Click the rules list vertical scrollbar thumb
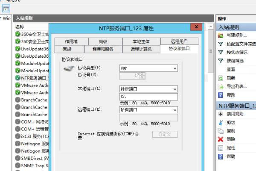This screenshot has height=171, width=256. (211, 51)
